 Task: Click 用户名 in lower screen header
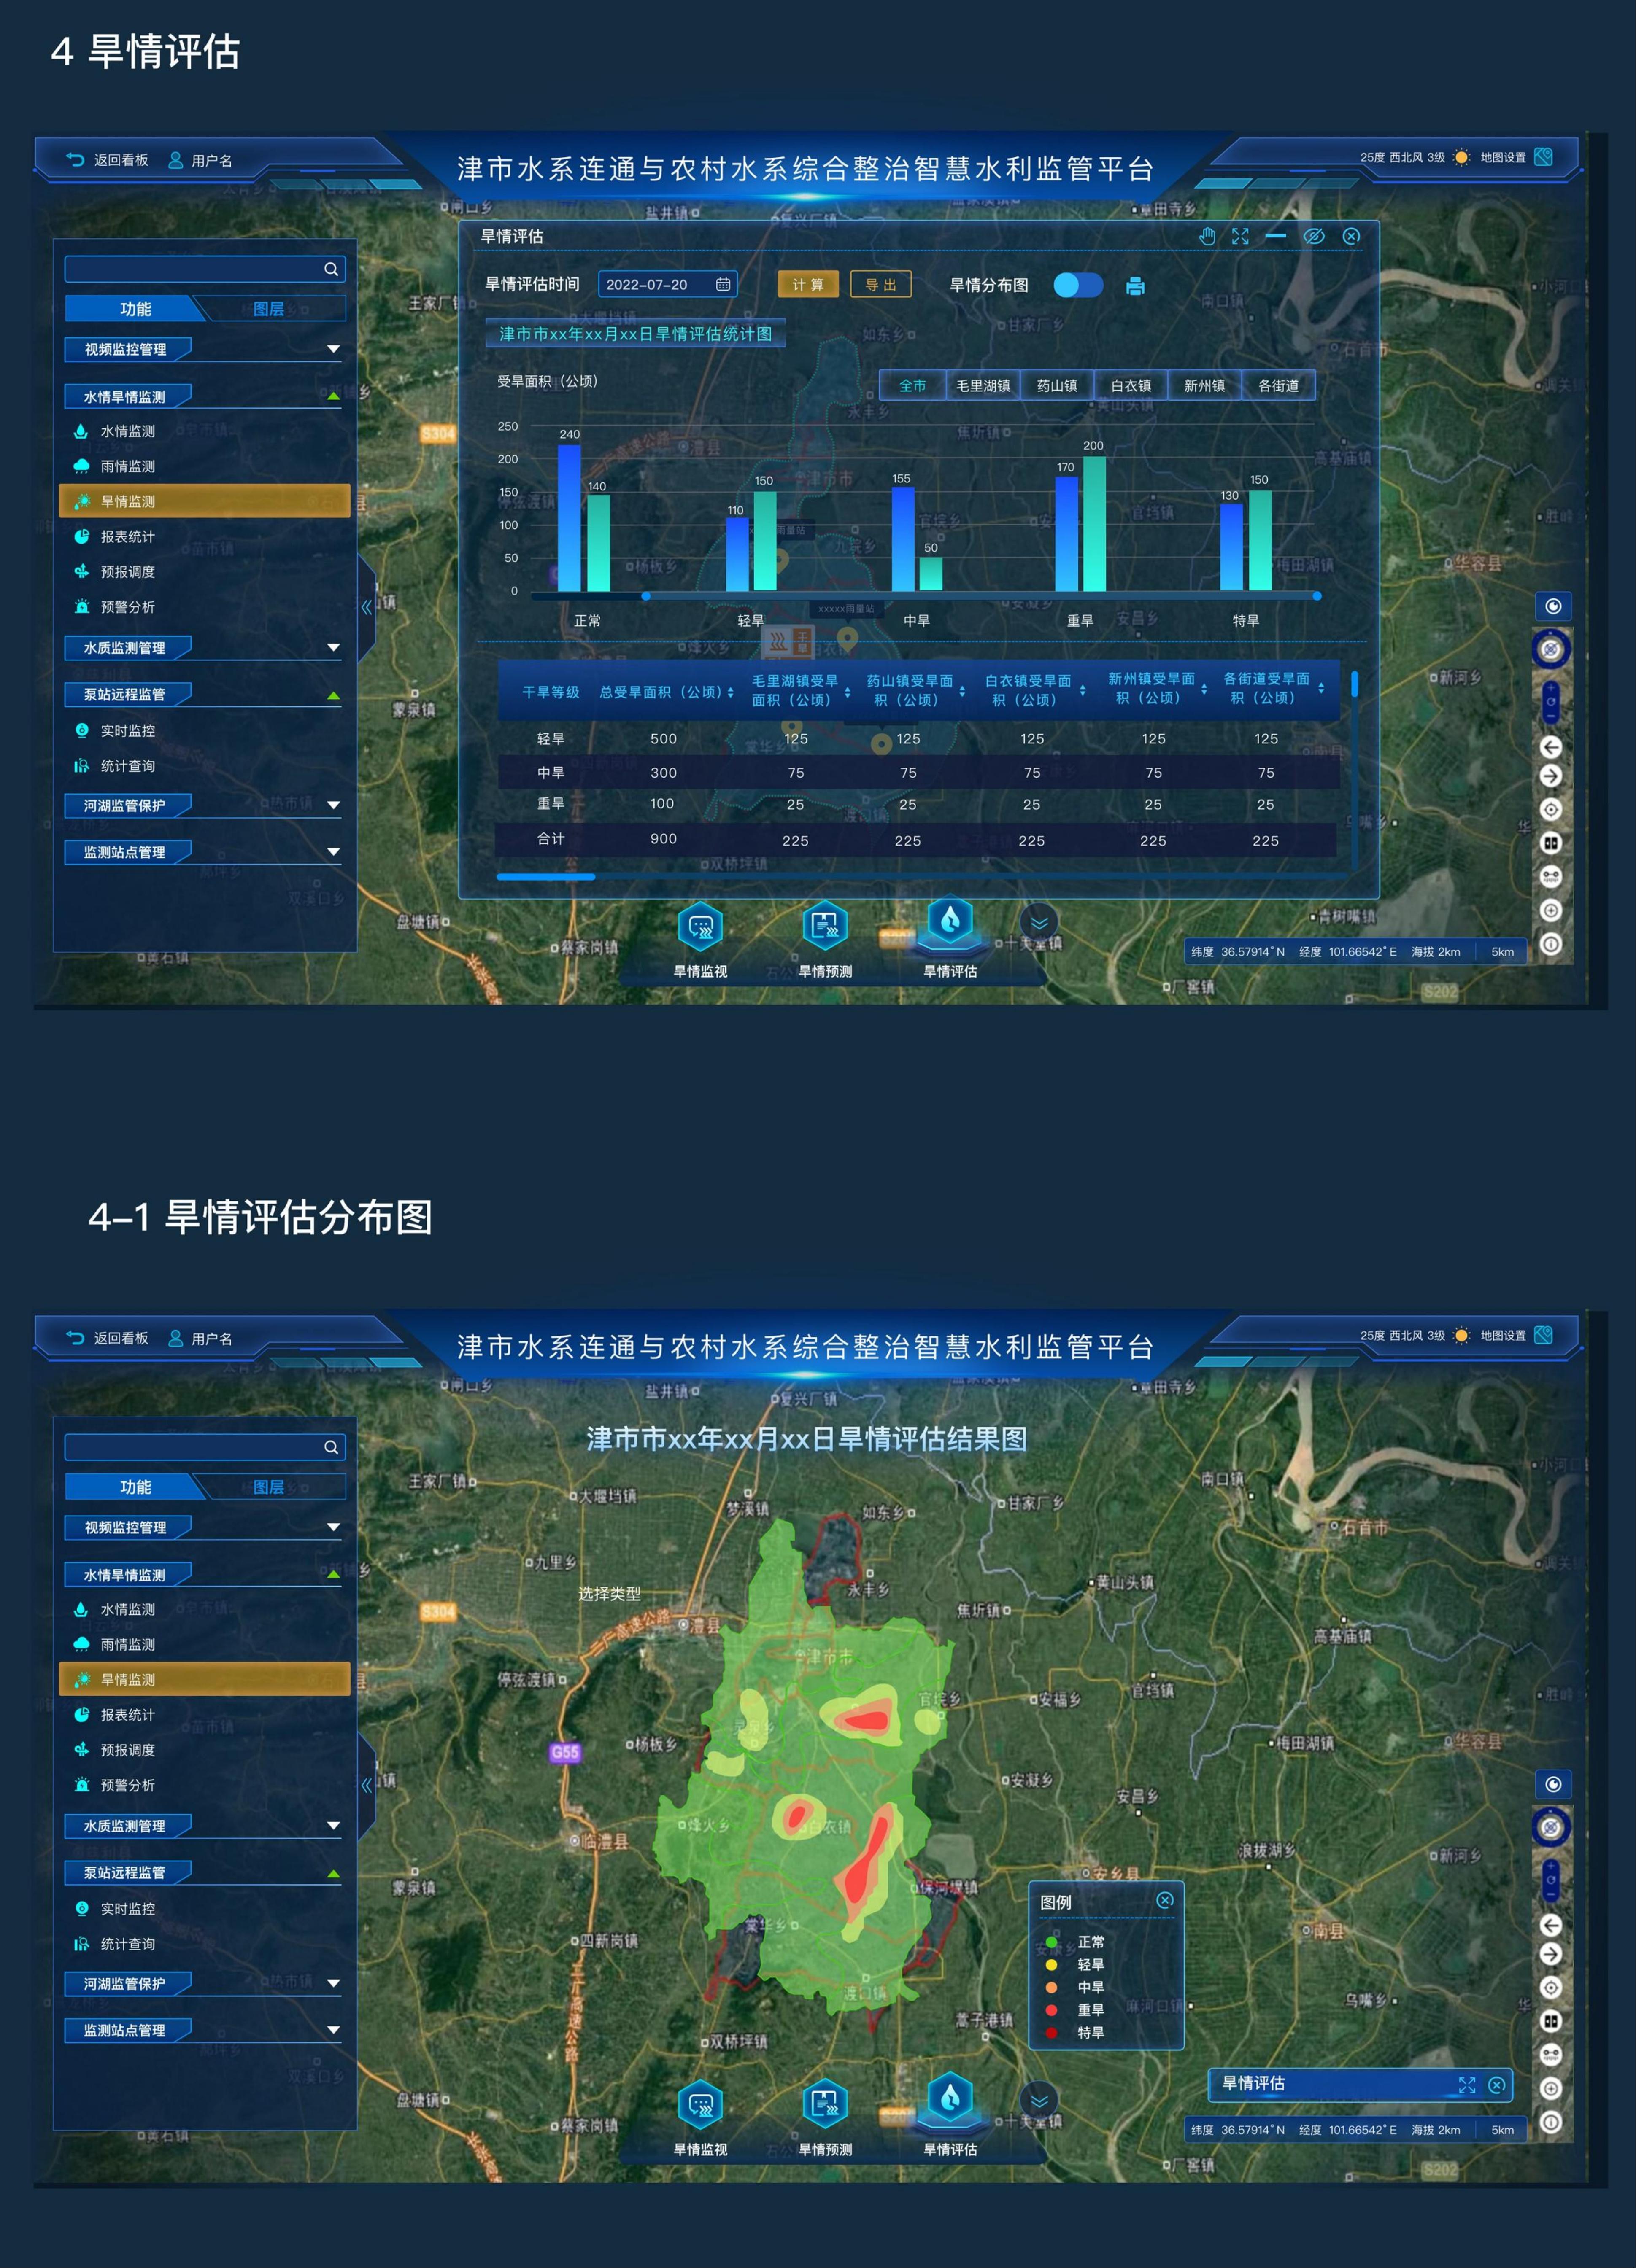pos(200,1338)
